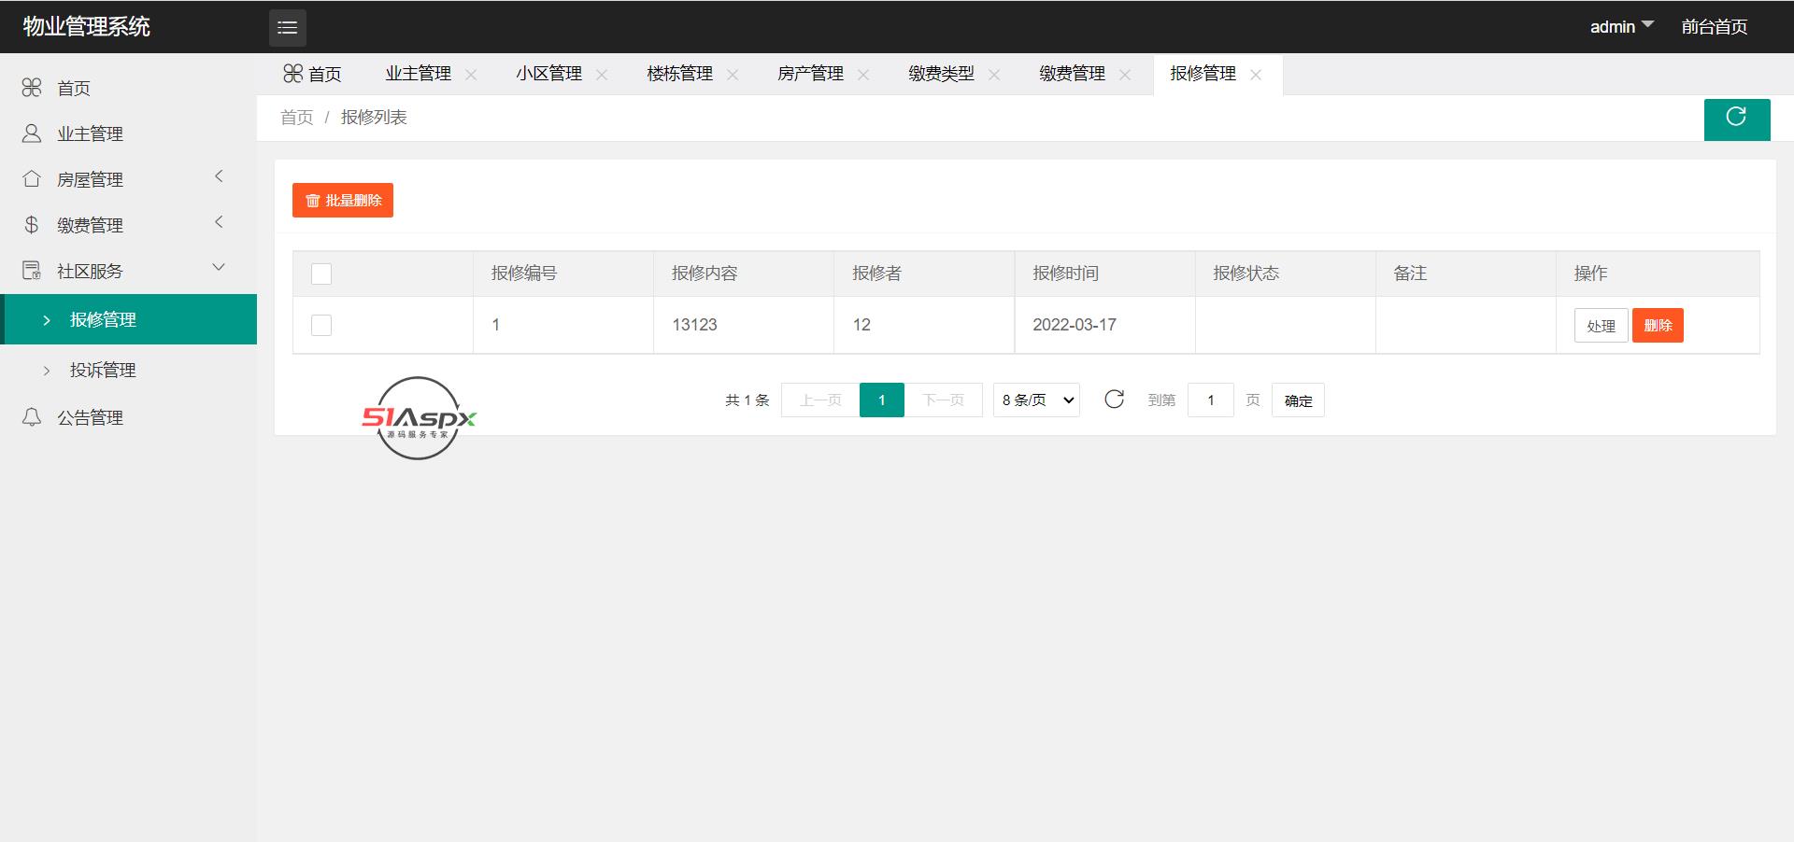
Task: Expand the 房屋管理 sidebar menu
Action: 90,179
